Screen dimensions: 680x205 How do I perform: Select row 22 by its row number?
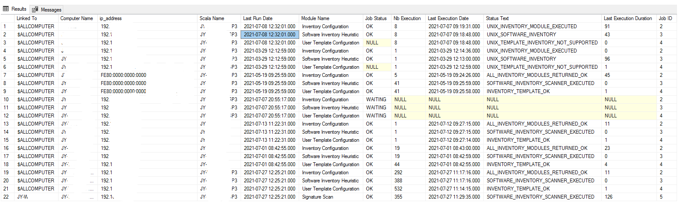click(x=6, y=197)
